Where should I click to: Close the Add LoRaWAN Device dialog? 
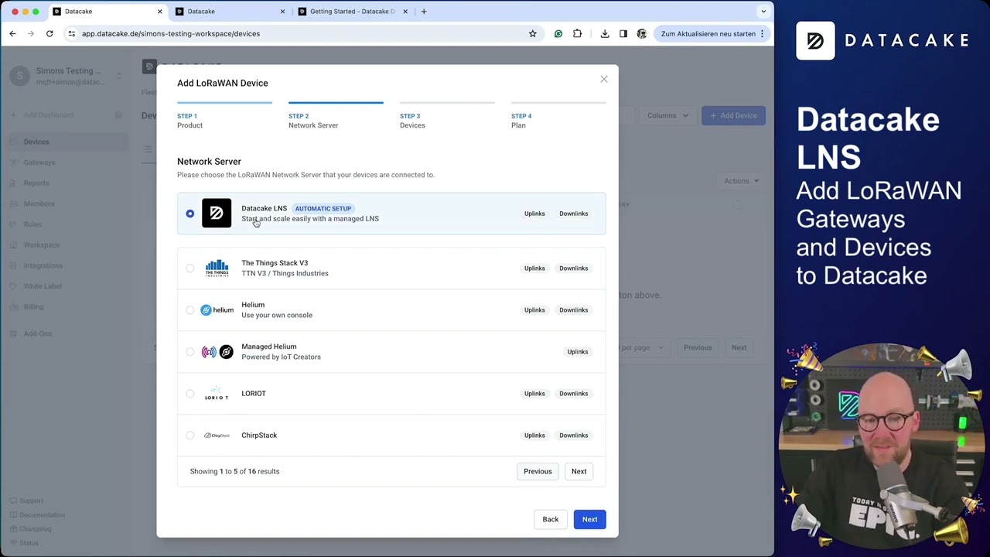pos(604,79)
